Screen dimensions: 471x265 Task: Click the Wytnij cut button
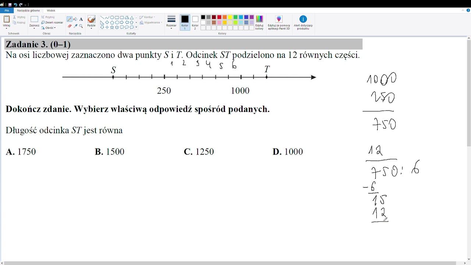coord(19,17)
